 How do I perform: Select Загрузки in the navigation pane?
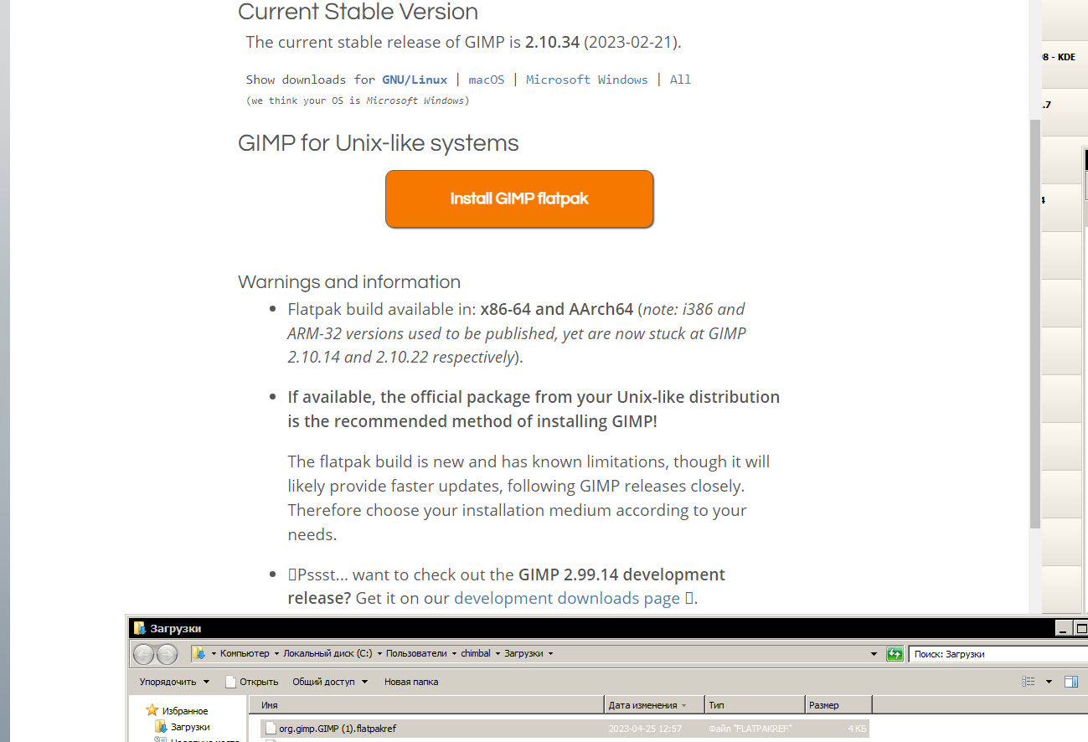click(x=183, y=727)
